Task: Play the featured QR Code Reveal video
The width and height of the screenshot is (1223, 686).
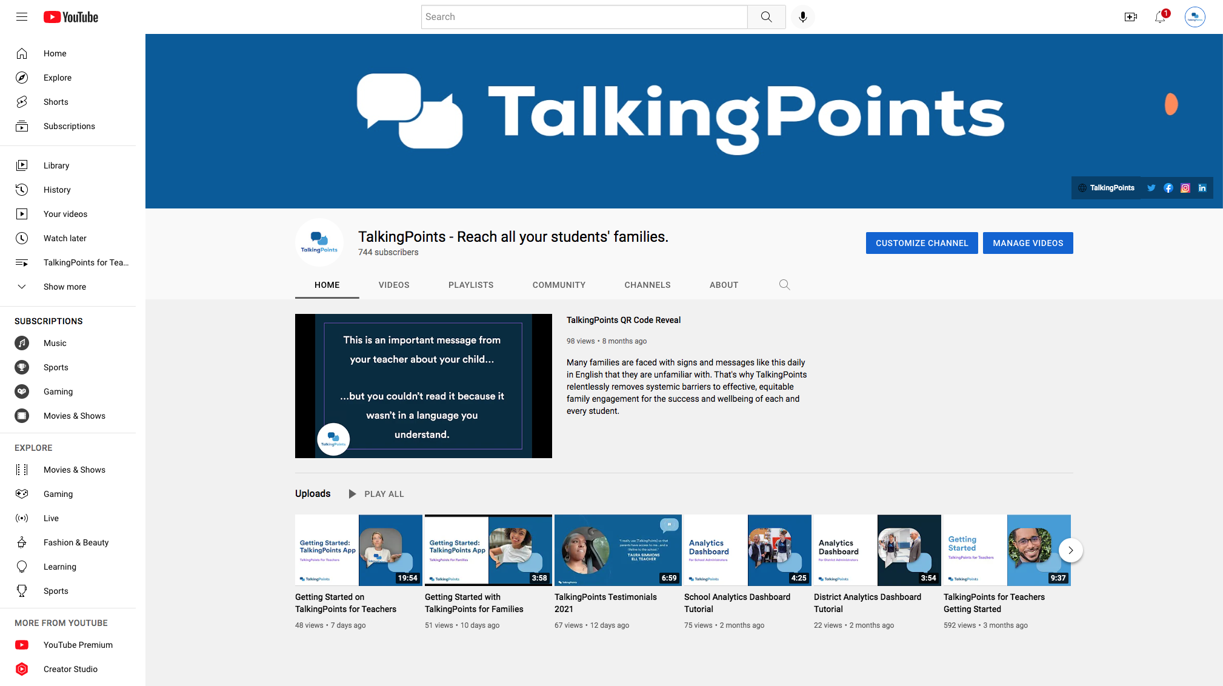Action: (424, 386)
